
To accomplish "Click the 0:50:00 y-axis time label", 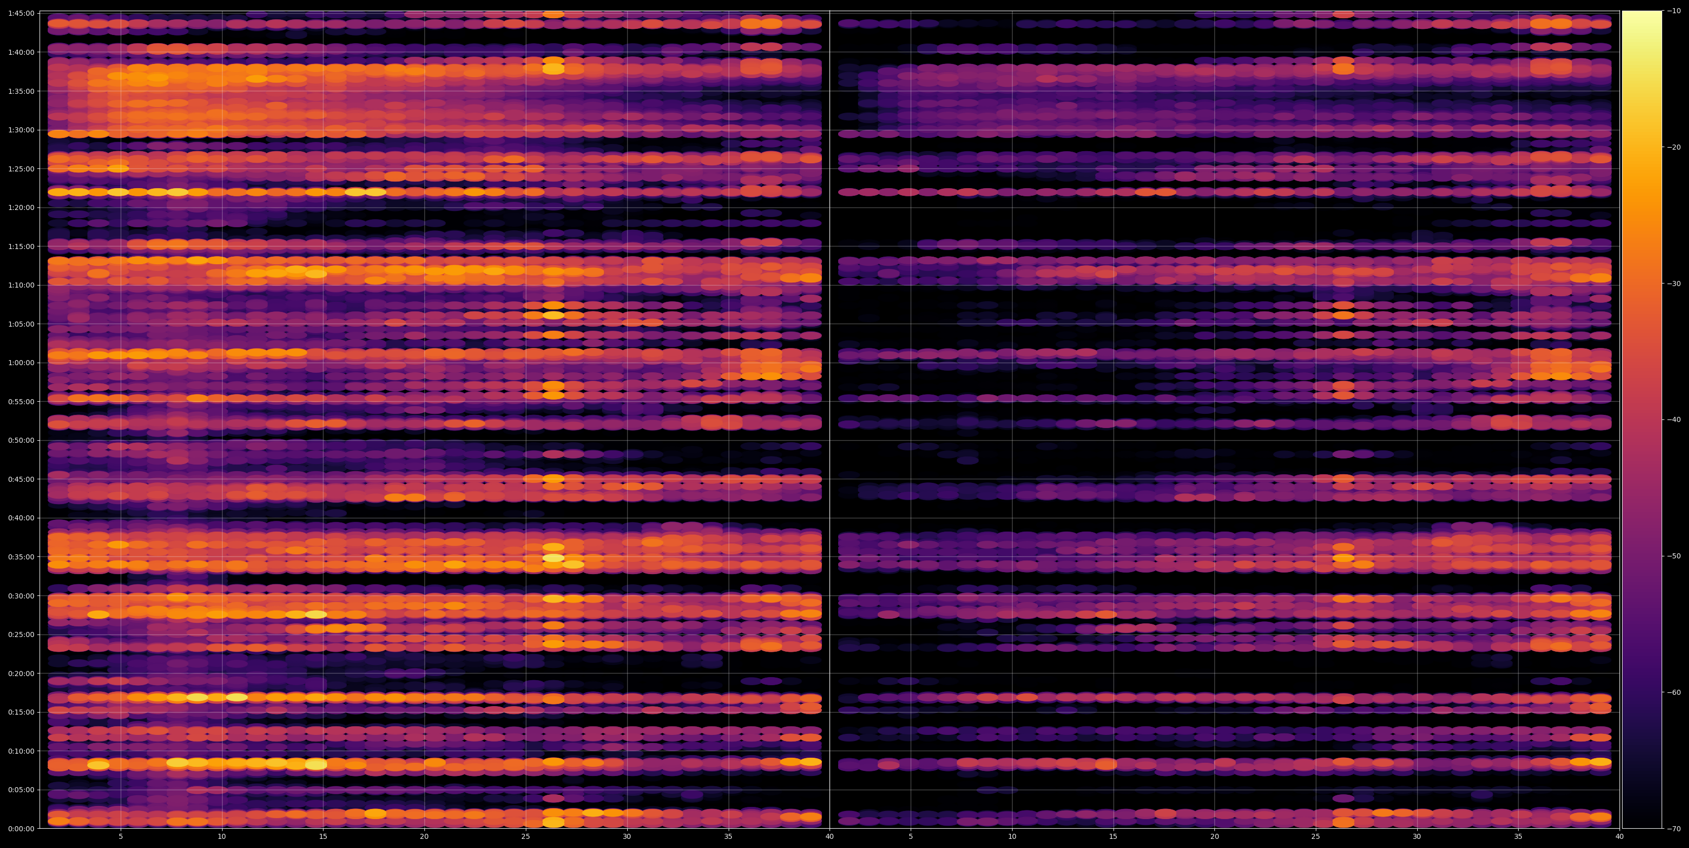I will (x=21, y=440).
